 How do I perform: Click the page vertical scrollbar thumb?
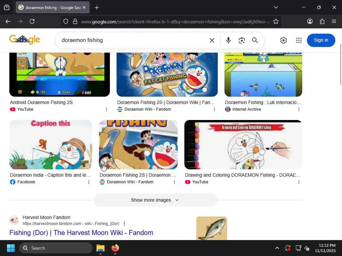[x=340, y=64]
